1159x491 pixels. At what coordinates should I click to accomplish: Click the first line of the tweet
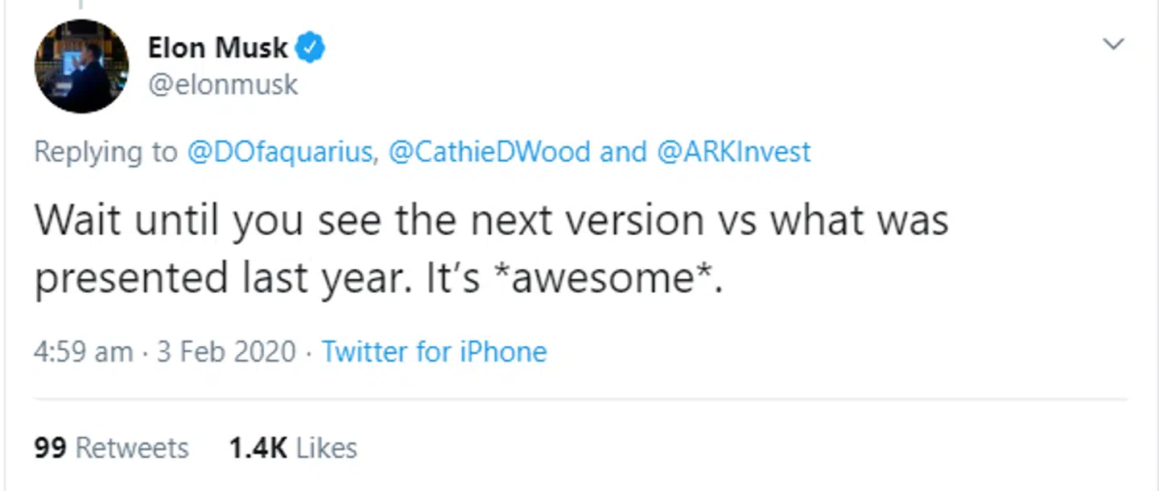tap(491, 219)
